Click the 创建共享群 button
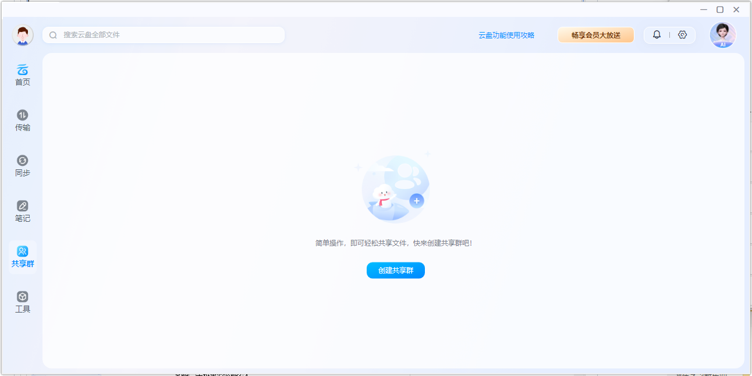Image resolution: width=752 pixels, height=376 pixels. pos(396,271)
